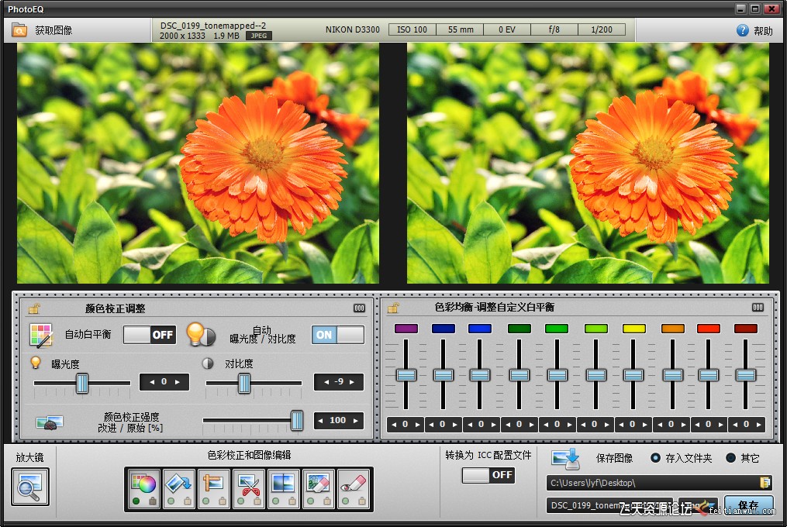Open the 帮助 help menu
Screen dimensions: 787x527
[763, 31]
